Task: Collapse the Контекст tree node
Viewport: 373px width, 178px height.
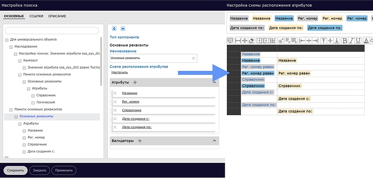Action: (x=20, y=60)
